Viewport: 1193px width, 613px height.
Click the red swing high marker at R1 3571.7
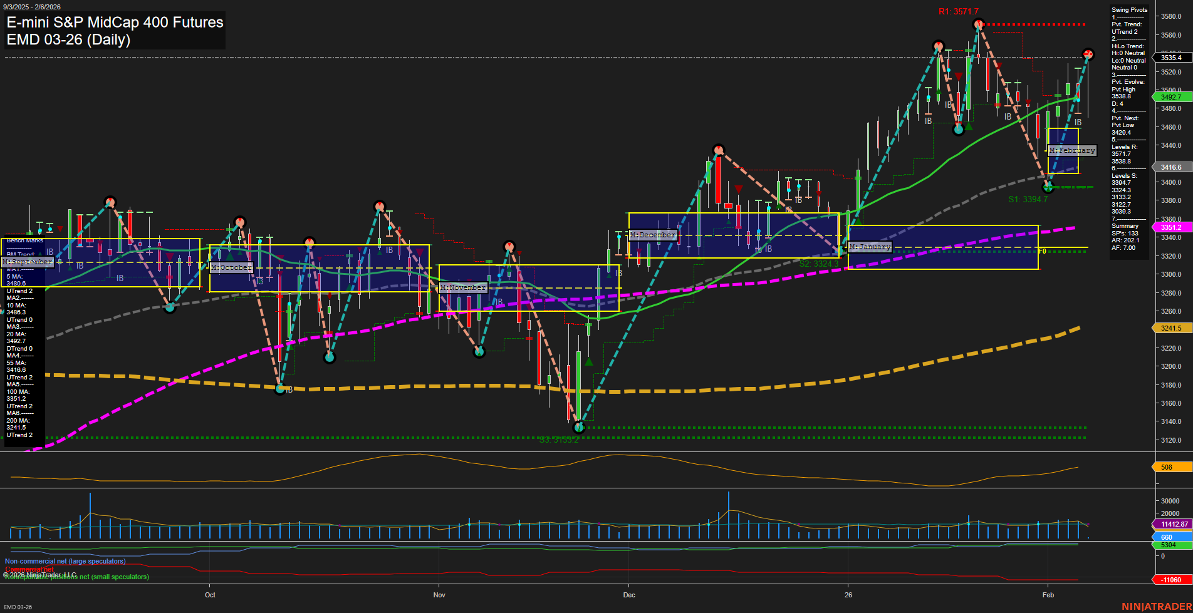coord(979,24)
